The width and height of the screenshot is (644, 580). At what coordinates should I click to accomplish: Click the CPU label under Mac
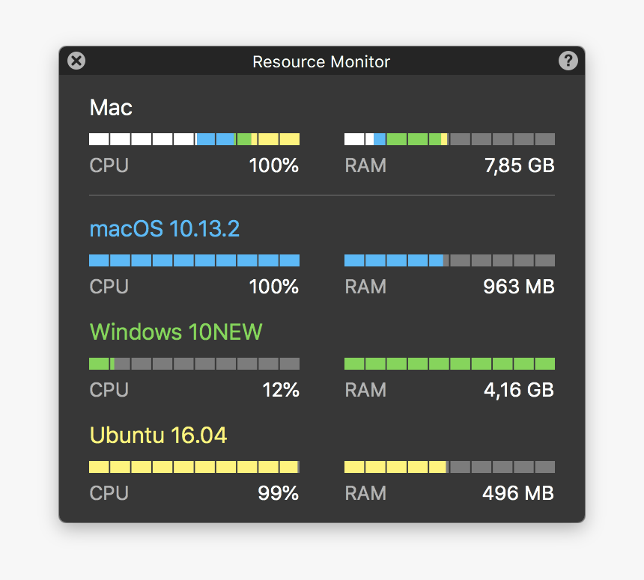tap(109, 165)
